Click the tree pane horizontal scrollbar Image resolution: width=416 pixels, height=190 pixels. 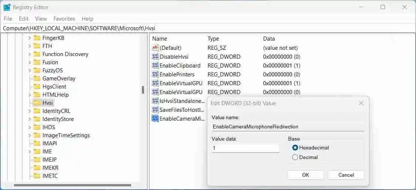pos(72,185)
